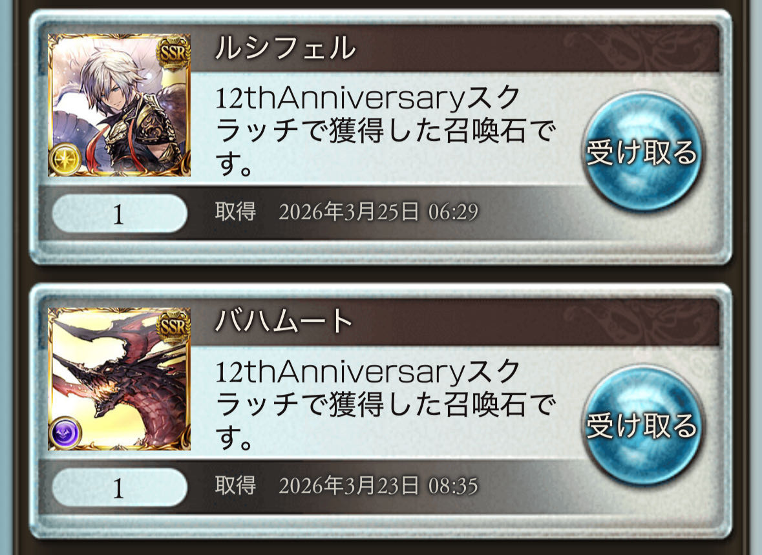The height and width of the screenshot is (555, 762).
Task: Tap the 2026年3月23日 08:35 timestamp
Action: click(x=379, y=485)
